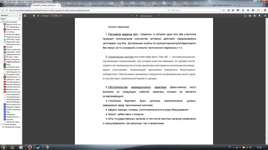Viewport: 268px width, 150px height.
Task: Open 'Artilleryman' bookmark
Action: [9, 115]
